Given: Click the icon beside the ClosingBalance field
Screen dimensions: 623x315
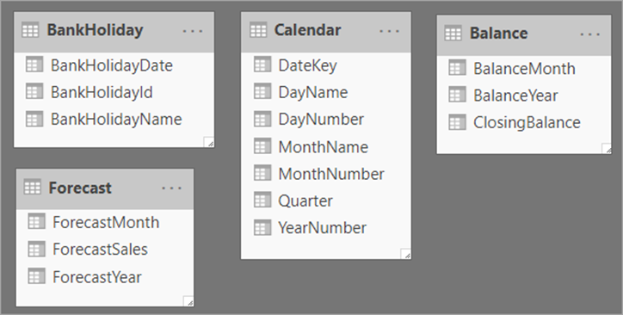Looking at the screenshot, I should tap(457, 122).
